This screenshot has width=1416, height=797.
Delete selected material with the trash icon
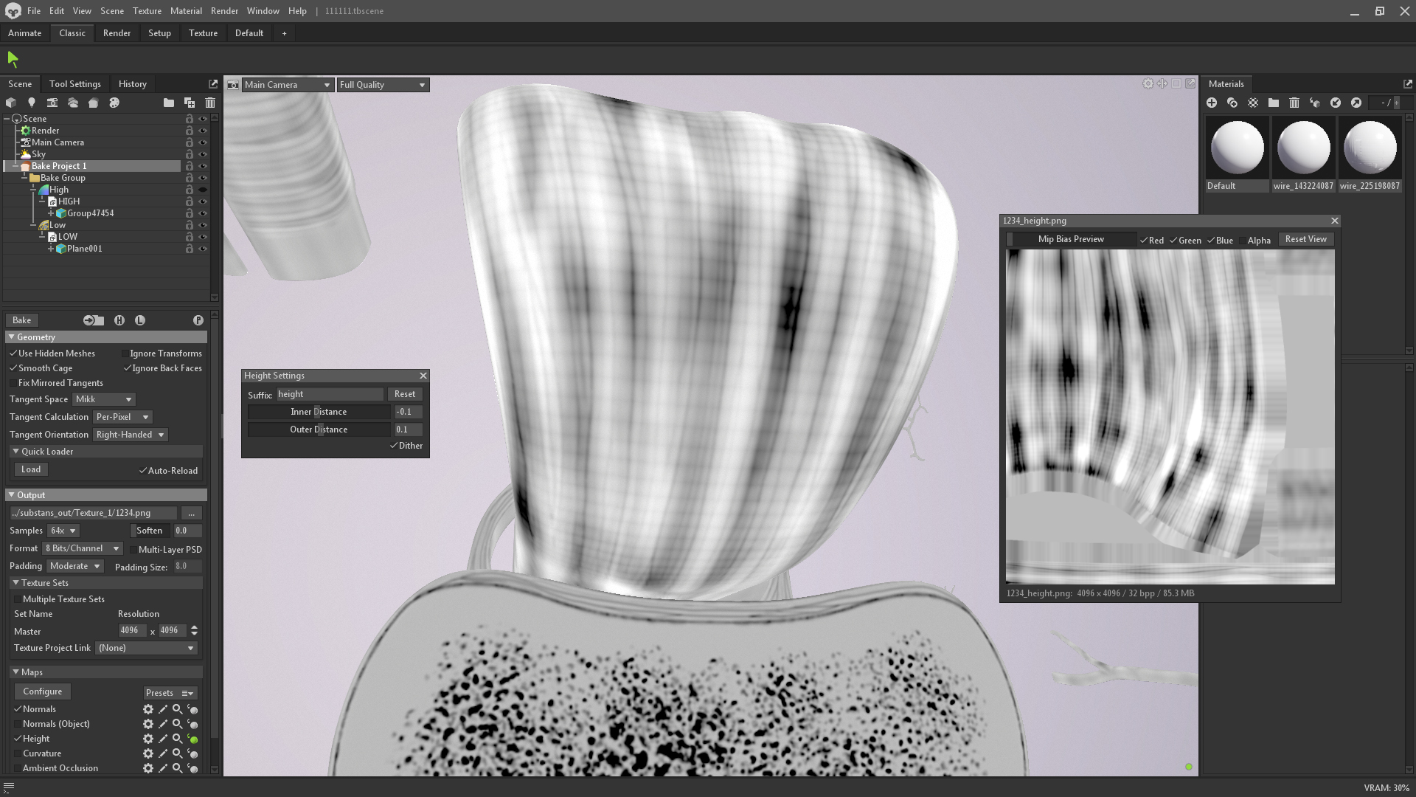tap(1294, 103)
